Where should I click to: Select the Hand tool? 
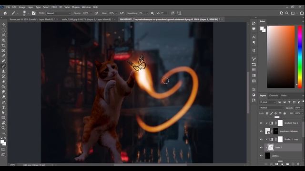coord(3,123)
